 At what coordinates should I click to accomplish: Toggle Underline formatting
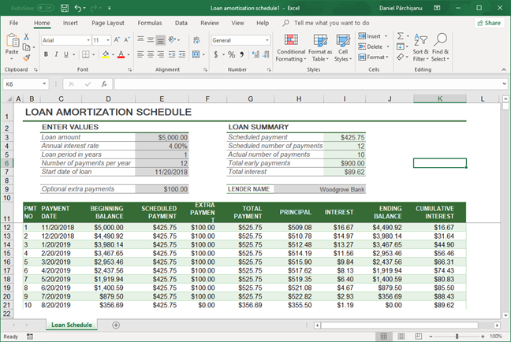pos(68,54)
